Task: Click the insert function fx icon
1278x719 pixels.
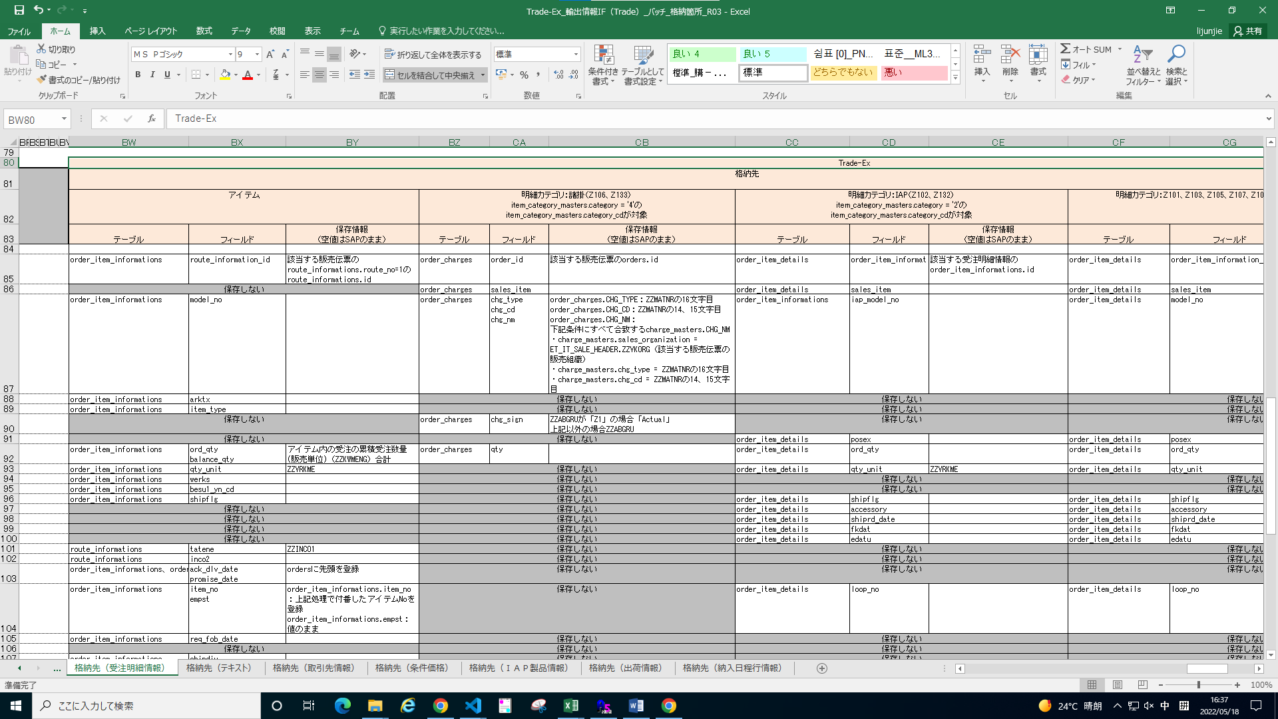Action: tap(151, 119)
